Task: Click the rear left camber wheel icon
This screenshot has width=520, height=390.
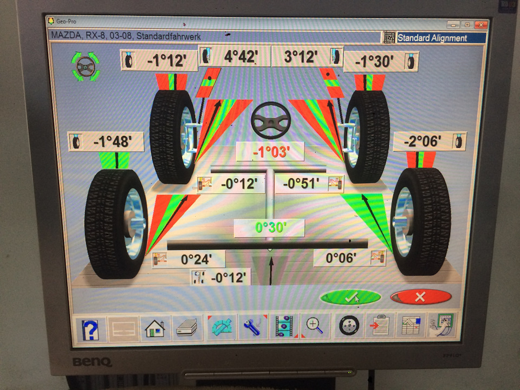Action: tap(76, 141)
